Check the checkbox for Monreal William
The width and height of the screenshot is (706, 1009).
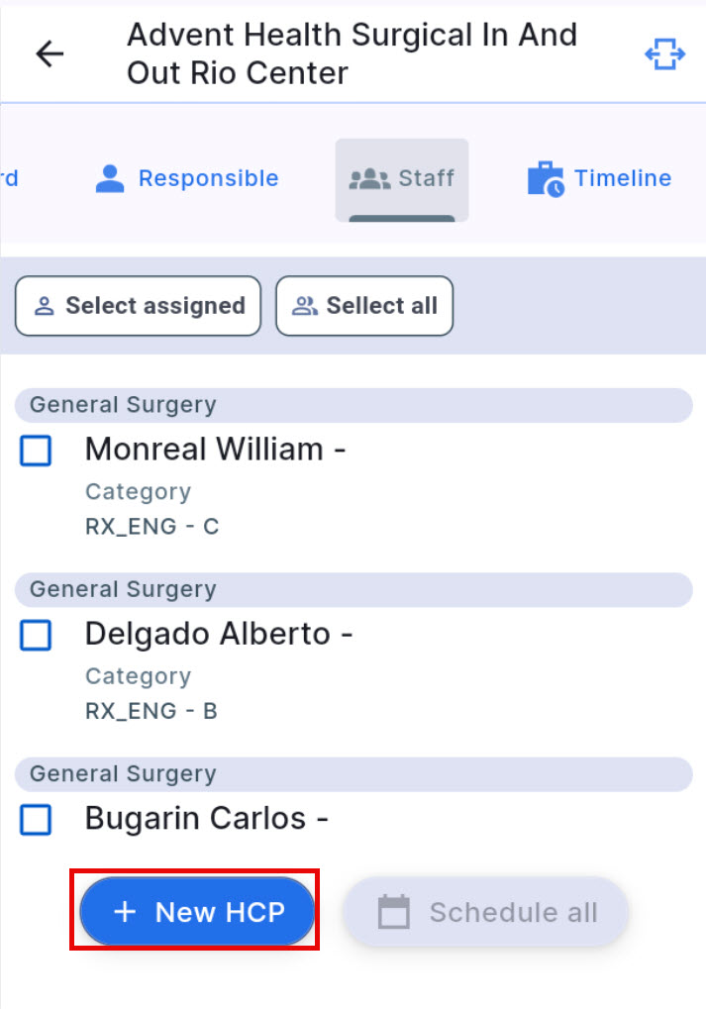(x=35, y=451)
